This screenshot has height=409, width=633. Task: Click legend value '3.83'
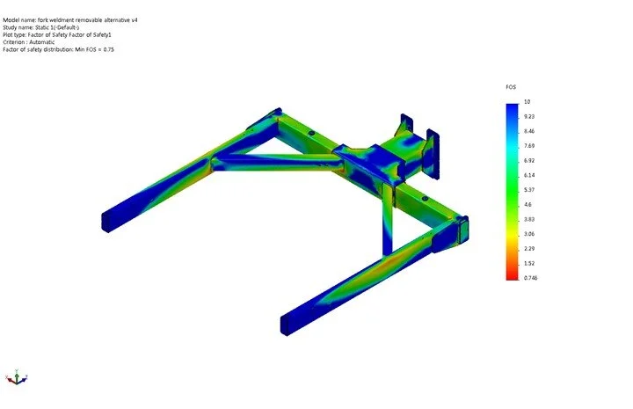[x=529, y=219]
